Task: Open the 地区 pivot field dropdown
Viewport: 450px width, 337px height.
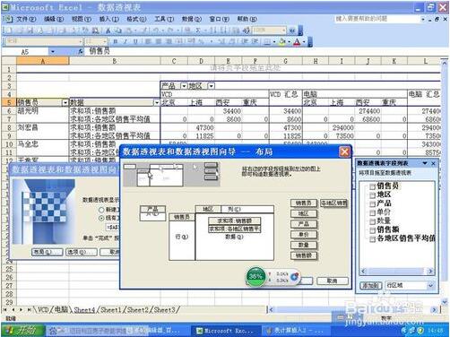Action: point(212,86)
